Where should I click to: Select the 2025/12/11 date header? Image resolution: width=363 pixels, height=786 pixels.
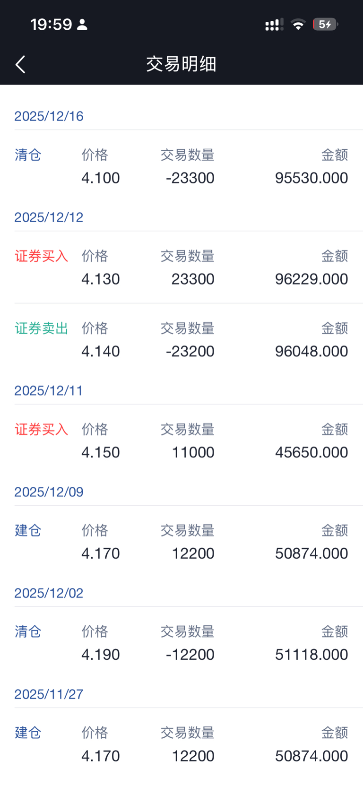(x=49, y=391)
